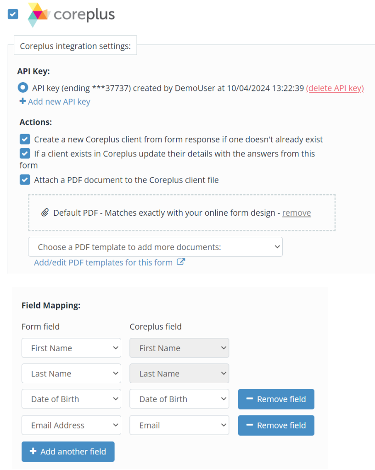Click remove next to Default PDF
This screenshot has width=375, height=470.
tap(296, 213)
